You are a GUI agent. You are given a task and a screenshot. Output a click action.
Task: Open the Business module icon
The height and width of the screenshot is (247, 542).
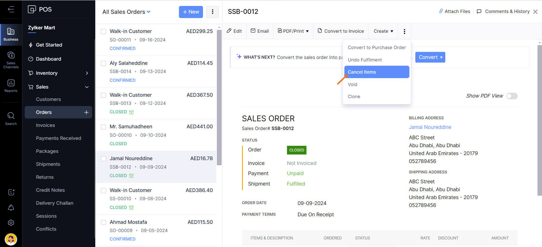click(x=11, y=34)
